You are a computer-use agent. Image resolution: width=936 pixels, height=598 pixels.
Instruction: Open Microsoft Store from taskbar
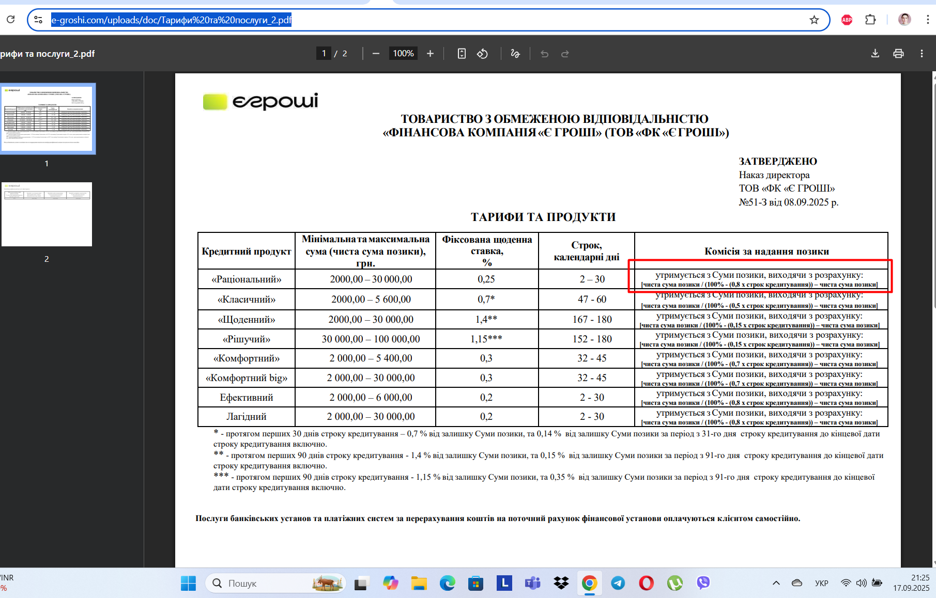[x=475, y=583]
